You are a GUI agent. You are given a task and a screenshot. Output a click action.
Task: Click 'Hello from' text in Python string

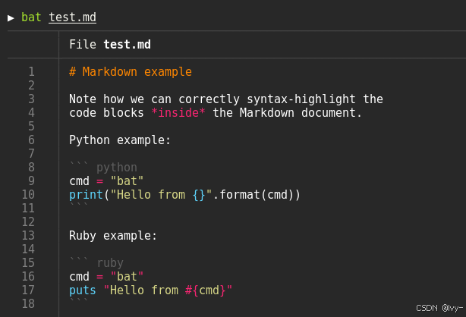tap(151, 195)
